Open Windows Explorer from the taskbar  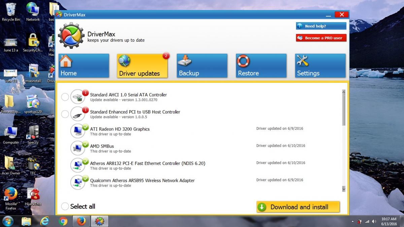click(x=27, y=221)
